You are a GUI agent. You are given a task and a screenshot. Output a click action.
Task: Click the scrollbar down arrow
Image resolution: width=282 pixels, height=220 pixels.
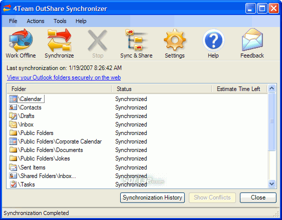(272, 183)
